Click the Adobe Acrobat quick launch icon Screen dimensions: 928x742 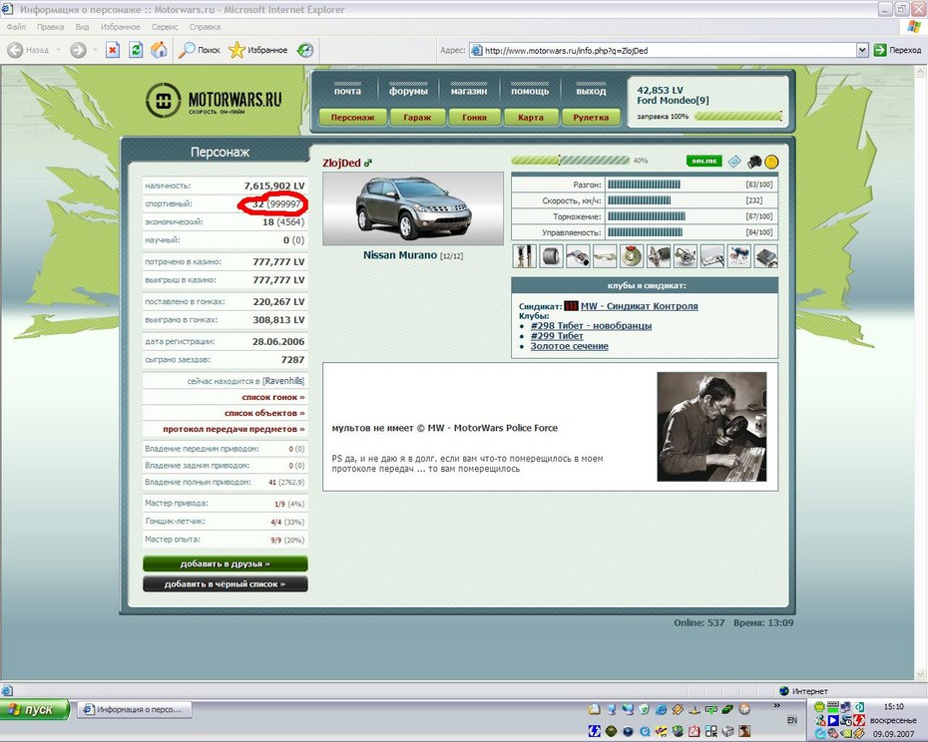[x=695, y=731]
